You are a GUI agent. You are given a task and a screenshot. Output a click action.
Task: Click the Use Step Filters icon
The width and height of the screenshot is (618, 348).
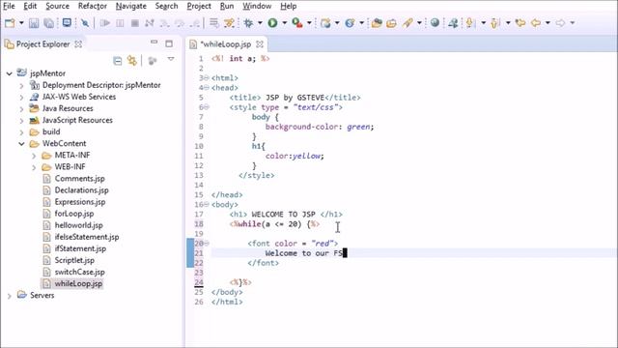[229, 23]
